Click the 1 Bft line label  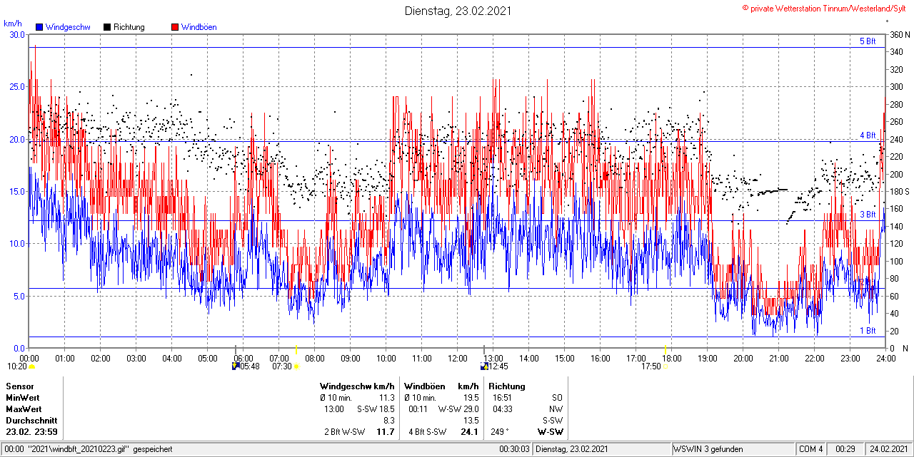[868, 331]
